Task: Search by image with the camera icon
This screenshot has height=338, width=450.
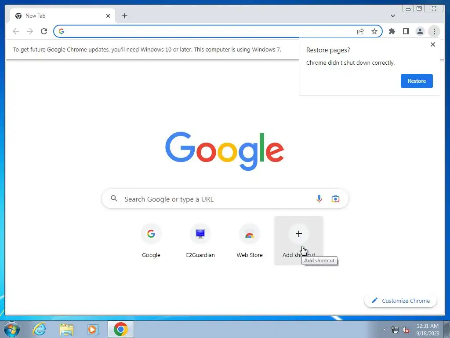Action: [x=335, y=198]
